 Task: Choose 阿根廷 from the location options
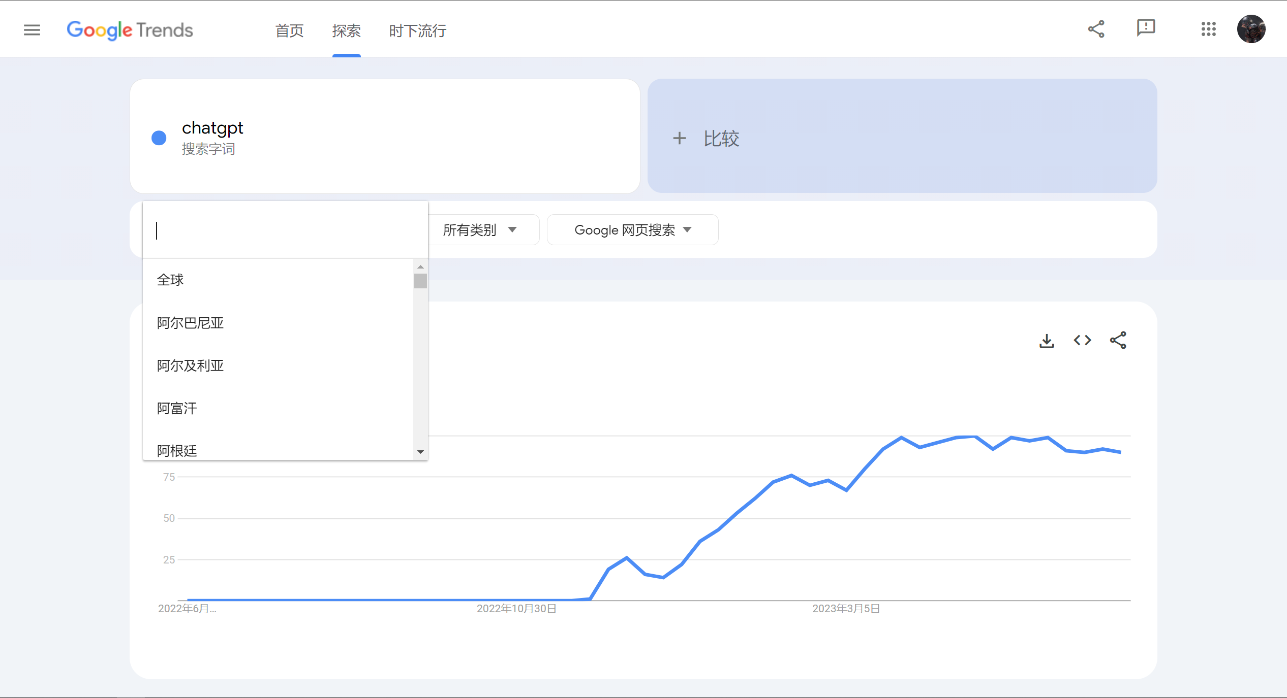pyautogui.click(x=176, y=449)
